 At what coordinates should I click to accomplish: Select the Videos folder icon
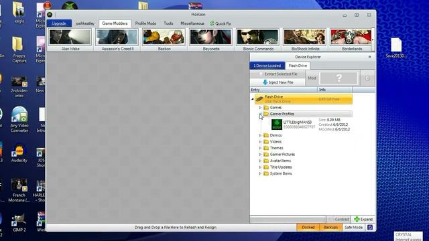click(266, 142)
